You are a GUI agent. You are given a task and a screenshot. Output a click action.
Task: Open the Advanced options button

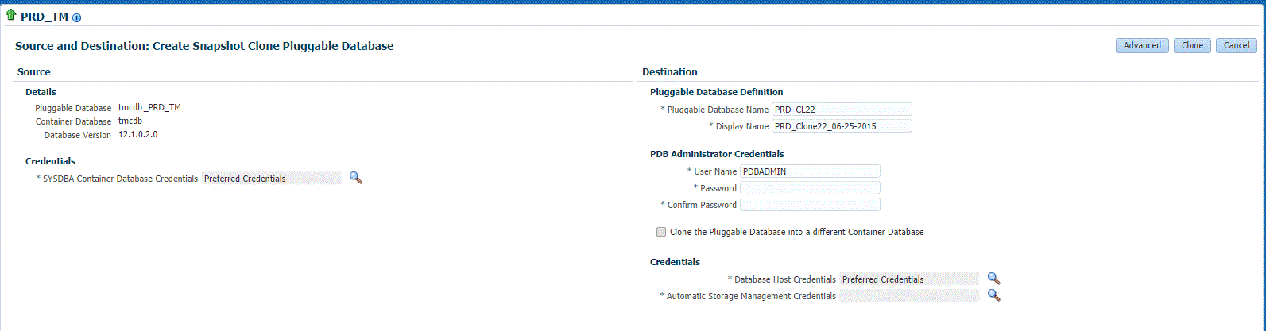[x=1142, y=46]
